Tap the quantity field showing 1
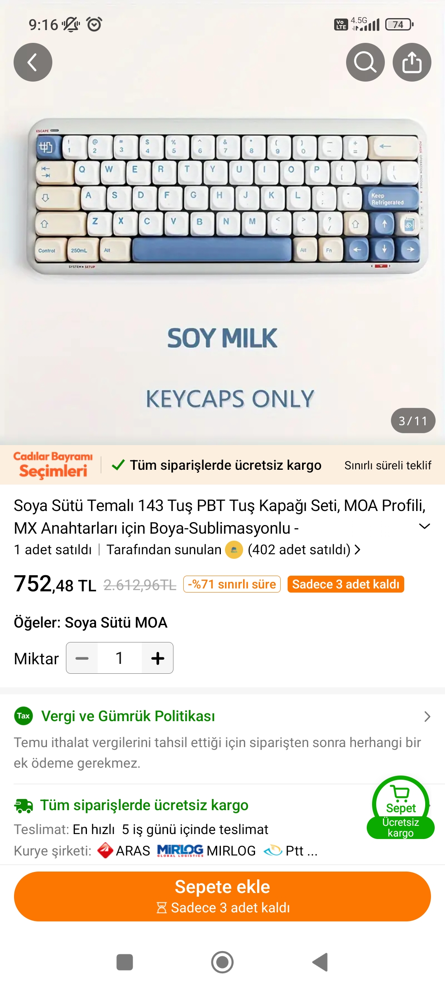This screenshot has height=989, width=445. click(x=119, y=658)
